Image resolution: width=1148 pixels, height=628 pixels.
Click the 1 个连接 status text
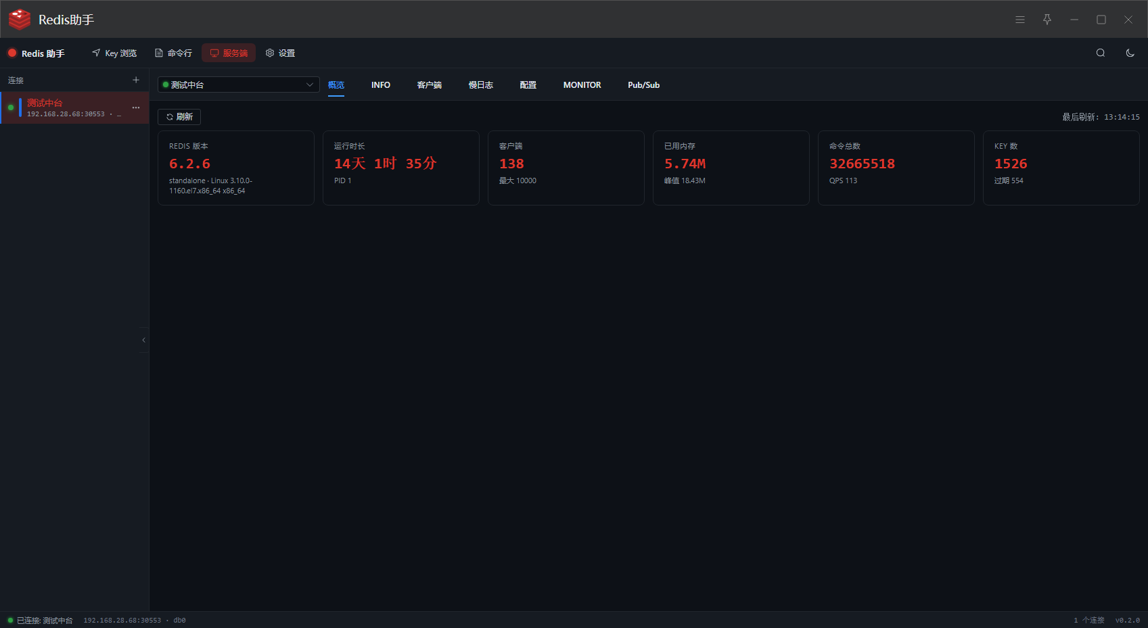(x=1089, y=621)
